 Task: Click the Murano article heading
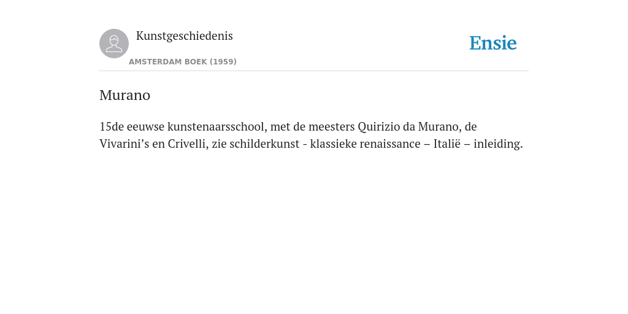click(x=124, y=95)
